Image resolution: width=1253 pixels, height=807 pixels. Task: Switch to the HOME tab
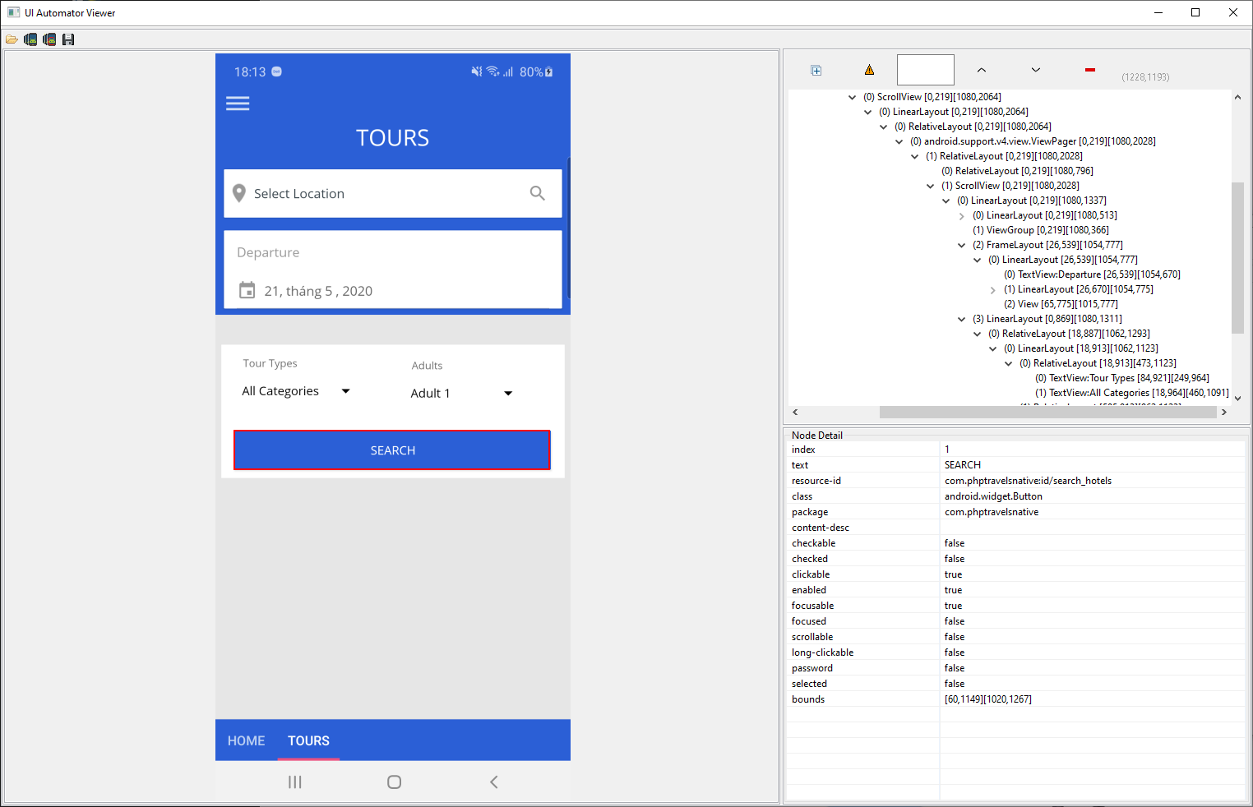pos(247,740)
